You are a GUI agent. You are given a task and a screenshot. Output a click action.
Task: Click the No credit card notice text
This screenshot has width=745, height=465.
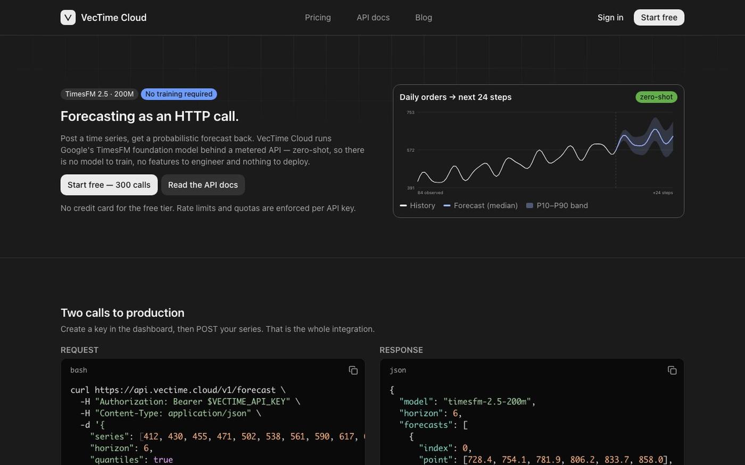(x=208, y=208)
